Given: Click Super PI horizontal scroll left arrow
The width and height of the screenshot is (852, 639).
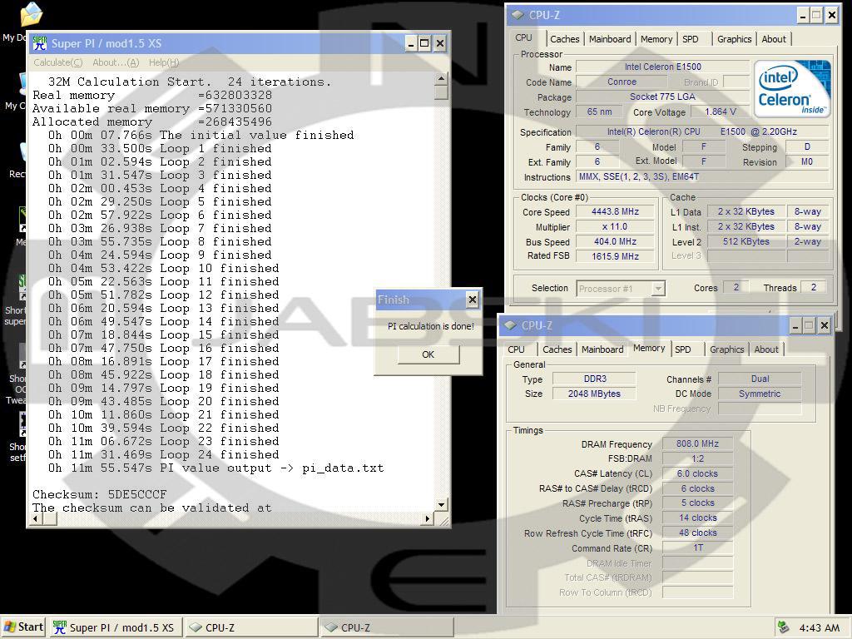Looking at the screenshot, I should pos(36,519).
